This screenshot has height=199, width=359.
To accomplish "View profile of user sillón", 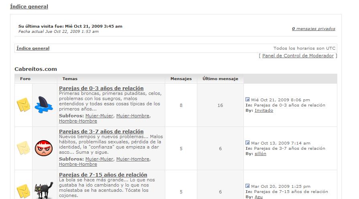I will (260, 154).
